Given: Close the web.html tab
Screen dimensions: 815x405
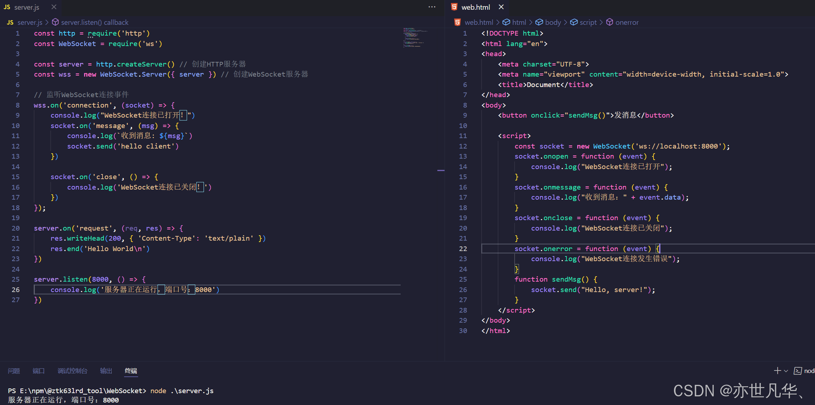Looking at the screenshot, I should [x=501, y=7].
